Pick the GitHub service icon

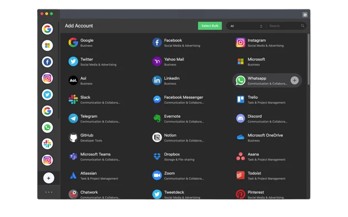coord(73,138)
